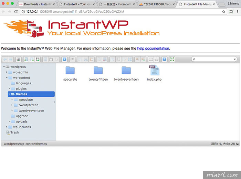
Task: Click the Get info toolbar icon
Action: pyautogui.click(x=65, y=59)
